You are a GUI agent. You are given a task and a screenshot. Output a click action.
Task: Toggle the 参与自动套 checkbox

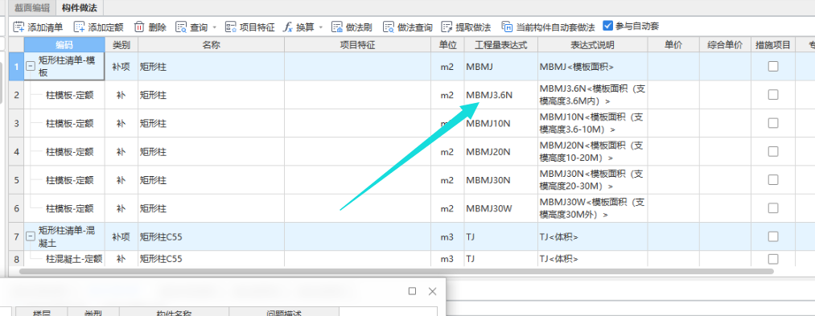[607, 26]
